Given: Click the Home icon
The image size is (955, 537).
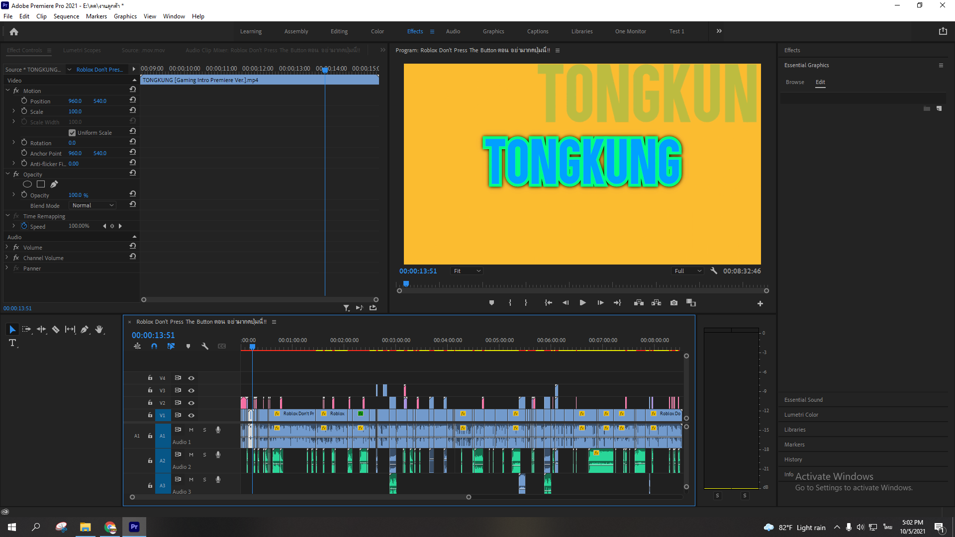Looking at the screenshot, I should 14,32.
